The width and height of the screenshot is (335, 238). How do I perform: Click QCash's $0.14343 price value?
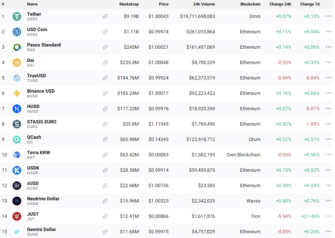(x=159, y=140)
